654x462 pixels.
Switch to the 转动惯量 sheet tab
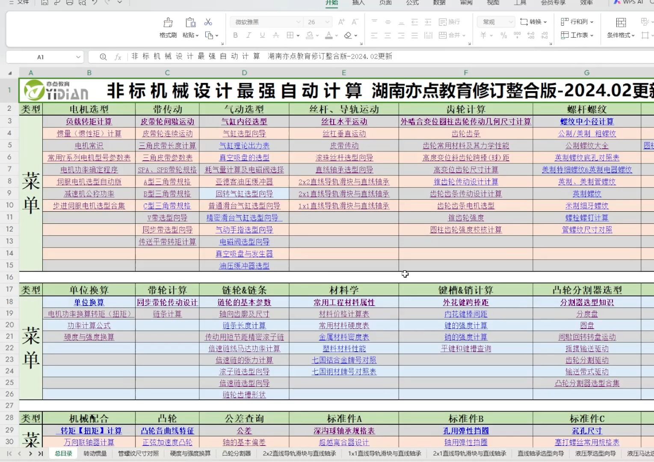click(95, 453)
